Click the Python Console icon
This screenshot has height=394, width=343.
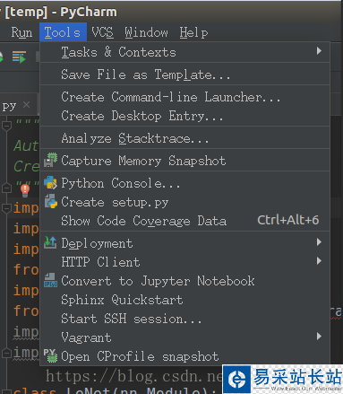pyautogui.click(x=50, y=183)
